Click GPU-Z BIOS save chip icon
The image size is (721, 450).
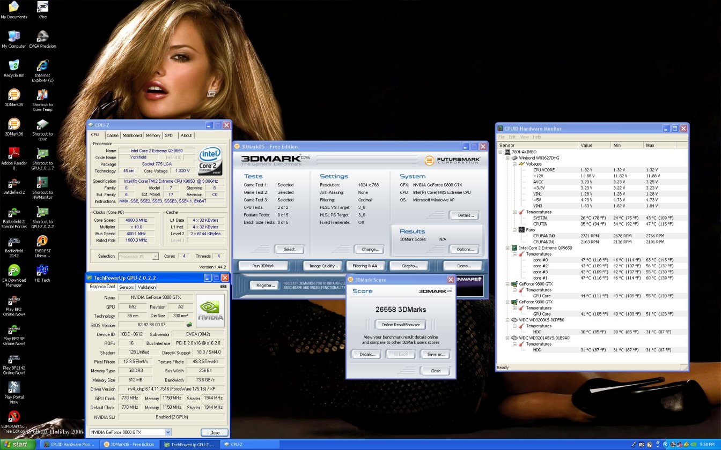click(x=189, y=325)
